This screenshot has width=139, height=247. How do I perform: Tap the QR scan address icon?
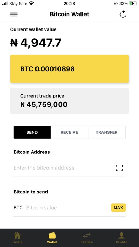pyautogui.click(x=119, y=168)
